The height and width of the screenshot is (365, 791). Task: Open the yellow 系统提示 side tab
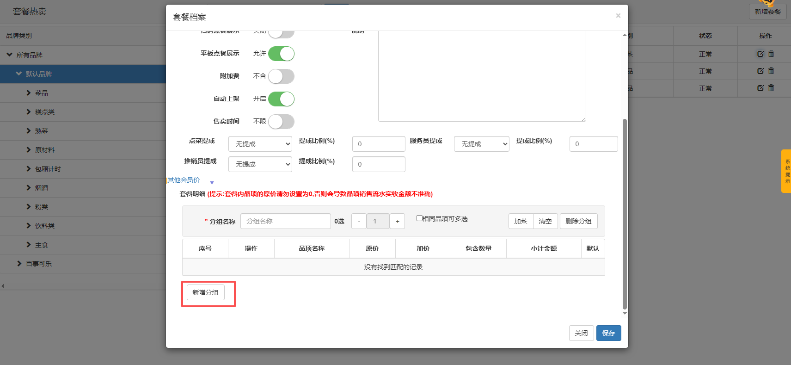[786, 171]
